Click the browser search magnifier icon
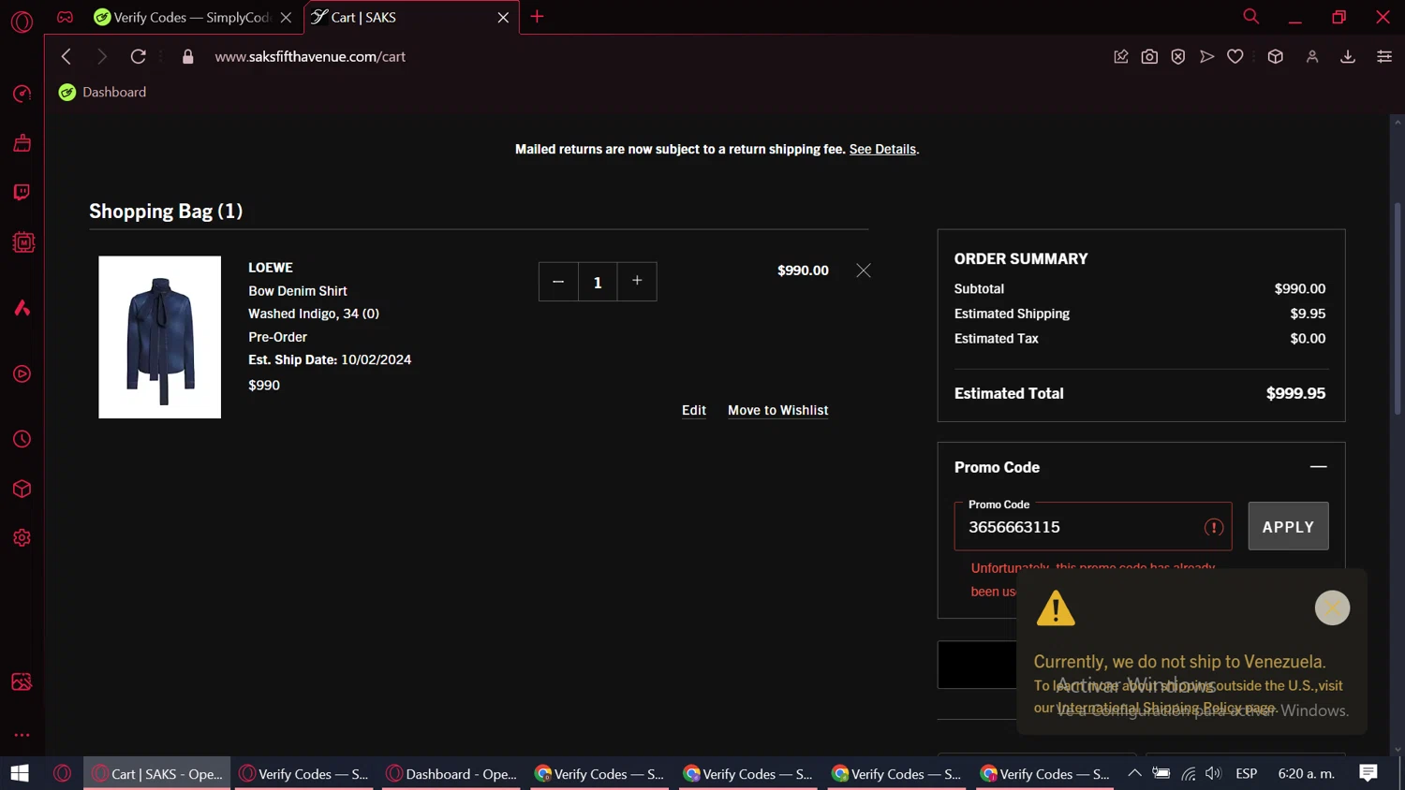This screenshot has width=1405, height=790. pyautogui.click(x=1250, y=16)
